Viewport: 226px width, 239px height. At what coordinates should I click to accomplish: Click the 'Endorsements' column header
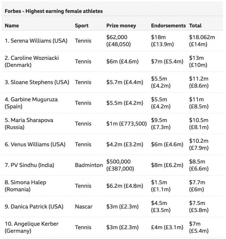[168, 25]
